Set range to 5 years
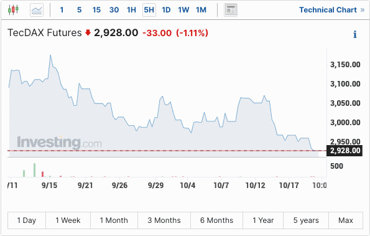Screen dimensions: 370x236 [306, 220]
